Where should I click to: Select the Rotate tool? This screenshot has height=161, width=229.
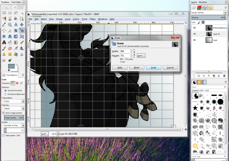[x=16, y=31]
